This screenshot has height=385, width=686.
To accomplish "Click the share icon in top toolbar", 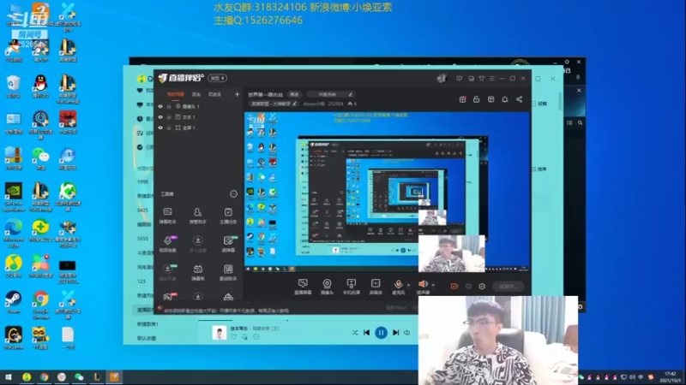I will coord(519,99).
